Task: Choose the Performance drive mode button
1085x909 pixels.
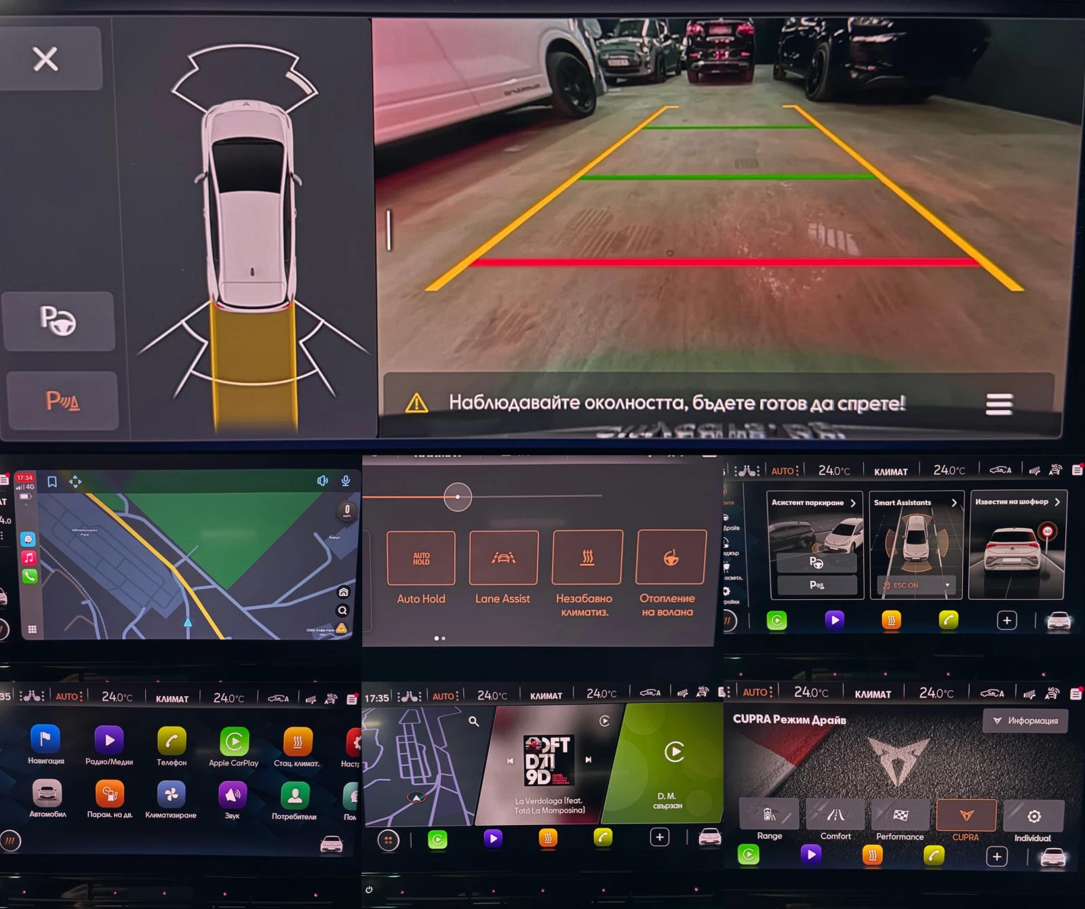Action: [x=900, y=815]
